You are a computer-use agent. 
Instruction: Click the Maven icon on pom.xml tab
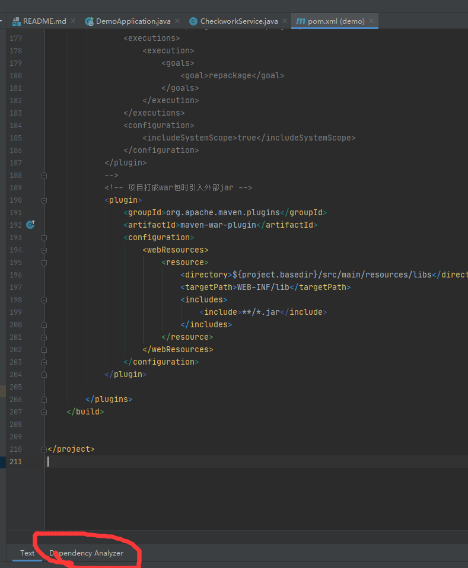pyautogui.click(x=301, y=21)
